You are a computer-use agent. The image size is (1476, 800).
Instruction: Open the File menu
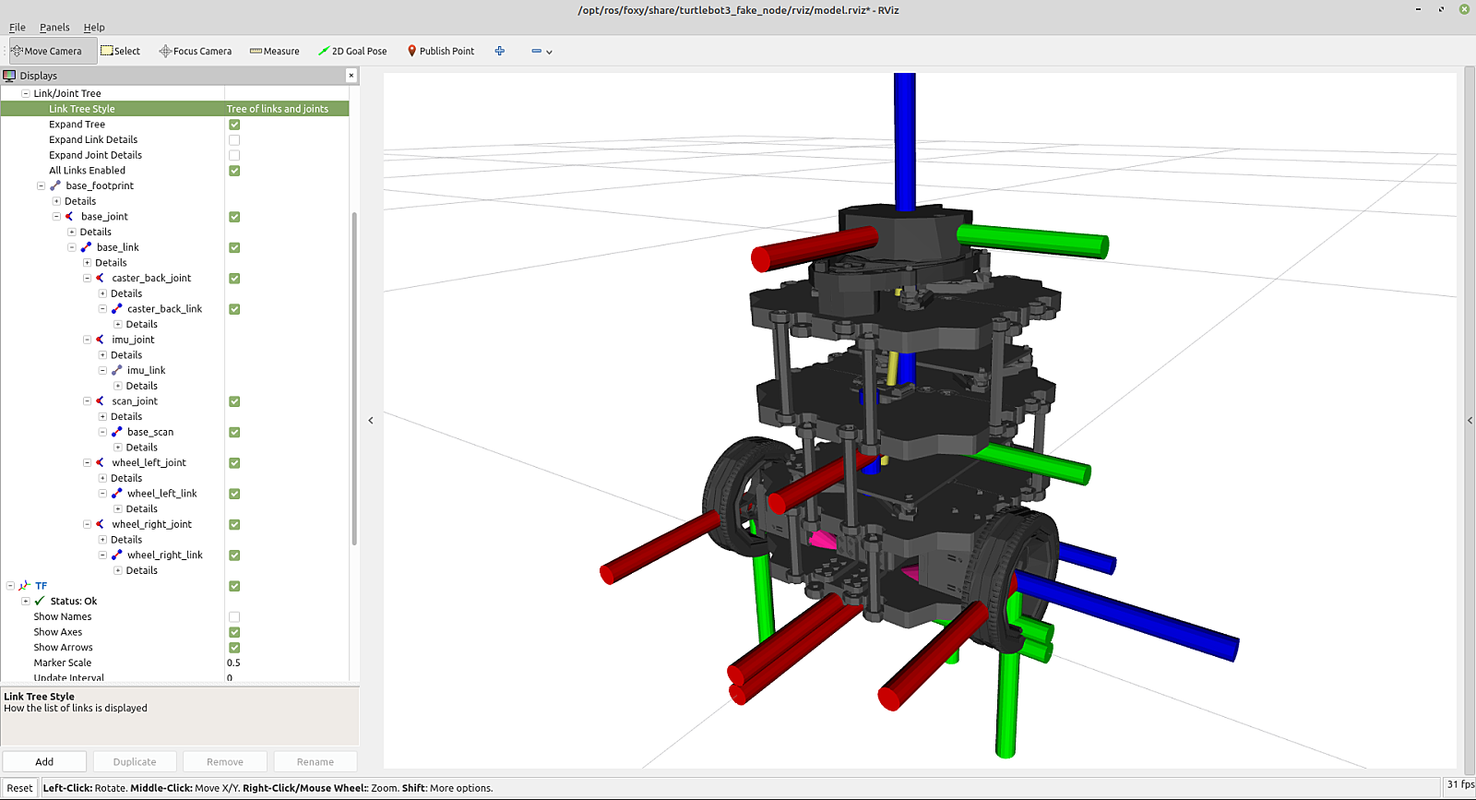18,28
